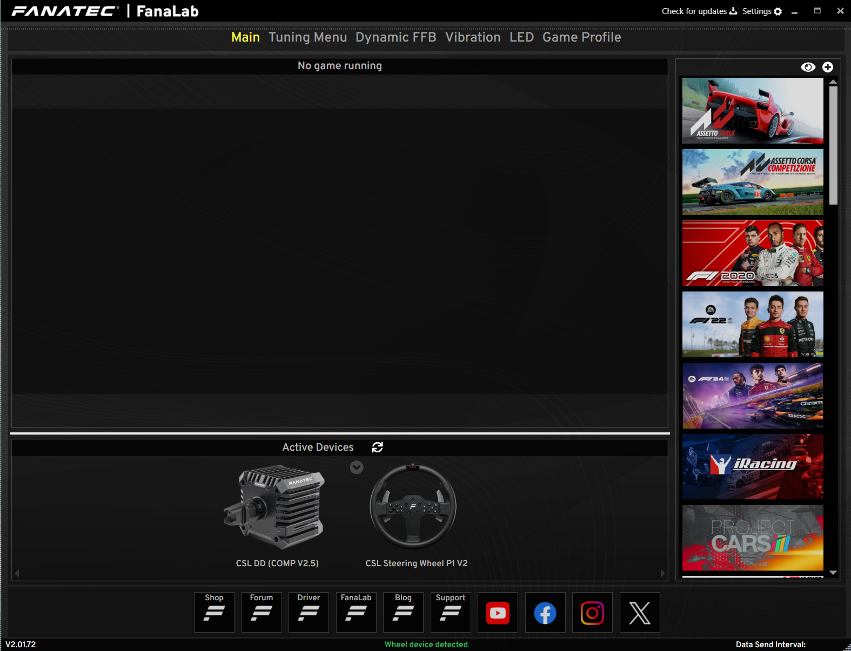
Task: Toggle game list visibility eye icon
Action: 808,67
